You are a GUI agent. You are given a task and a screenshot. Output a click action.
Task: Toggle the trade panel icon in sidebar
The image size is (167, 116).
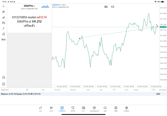pyautogui.click(x=4, y=84)
